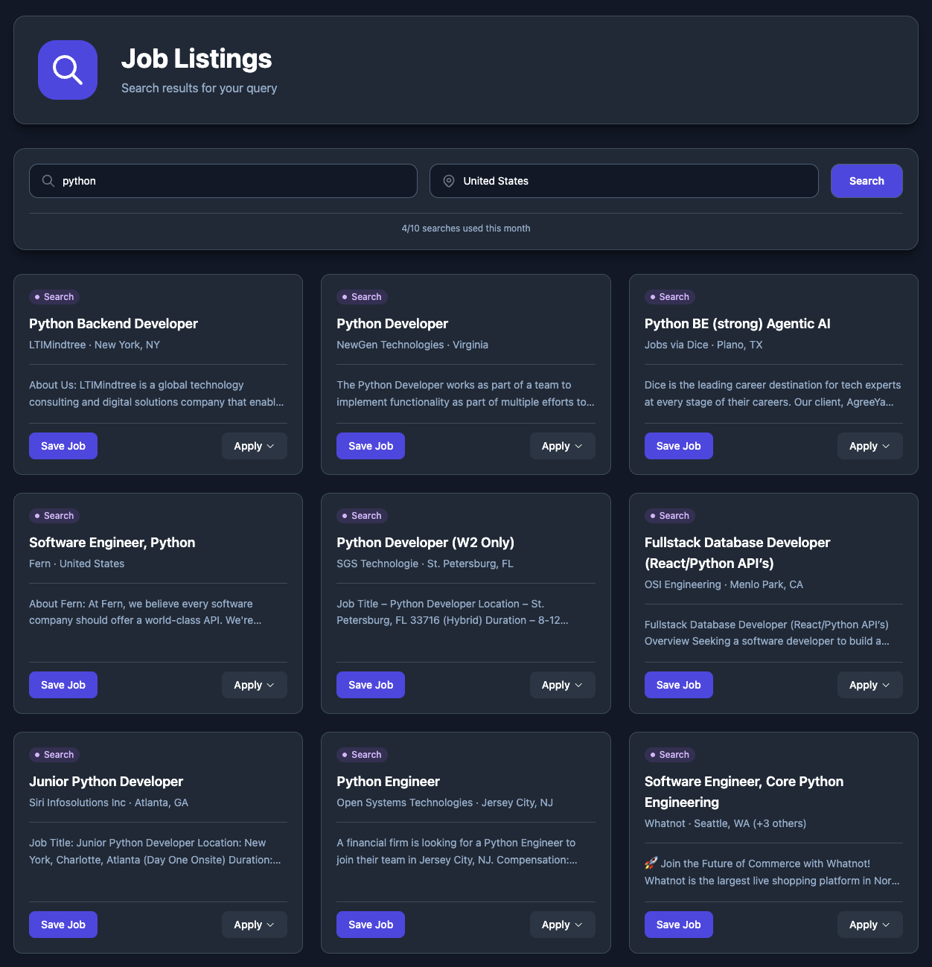The height and width of the screenshot is (967, 932).
Task: Open Apply dropdown for Python Backend Developer
Action: [254, 445]
